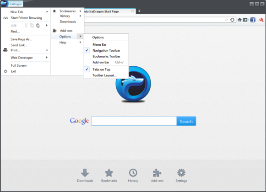Choose Find... from the menu
266x192 pixels.
click(15, 32)
